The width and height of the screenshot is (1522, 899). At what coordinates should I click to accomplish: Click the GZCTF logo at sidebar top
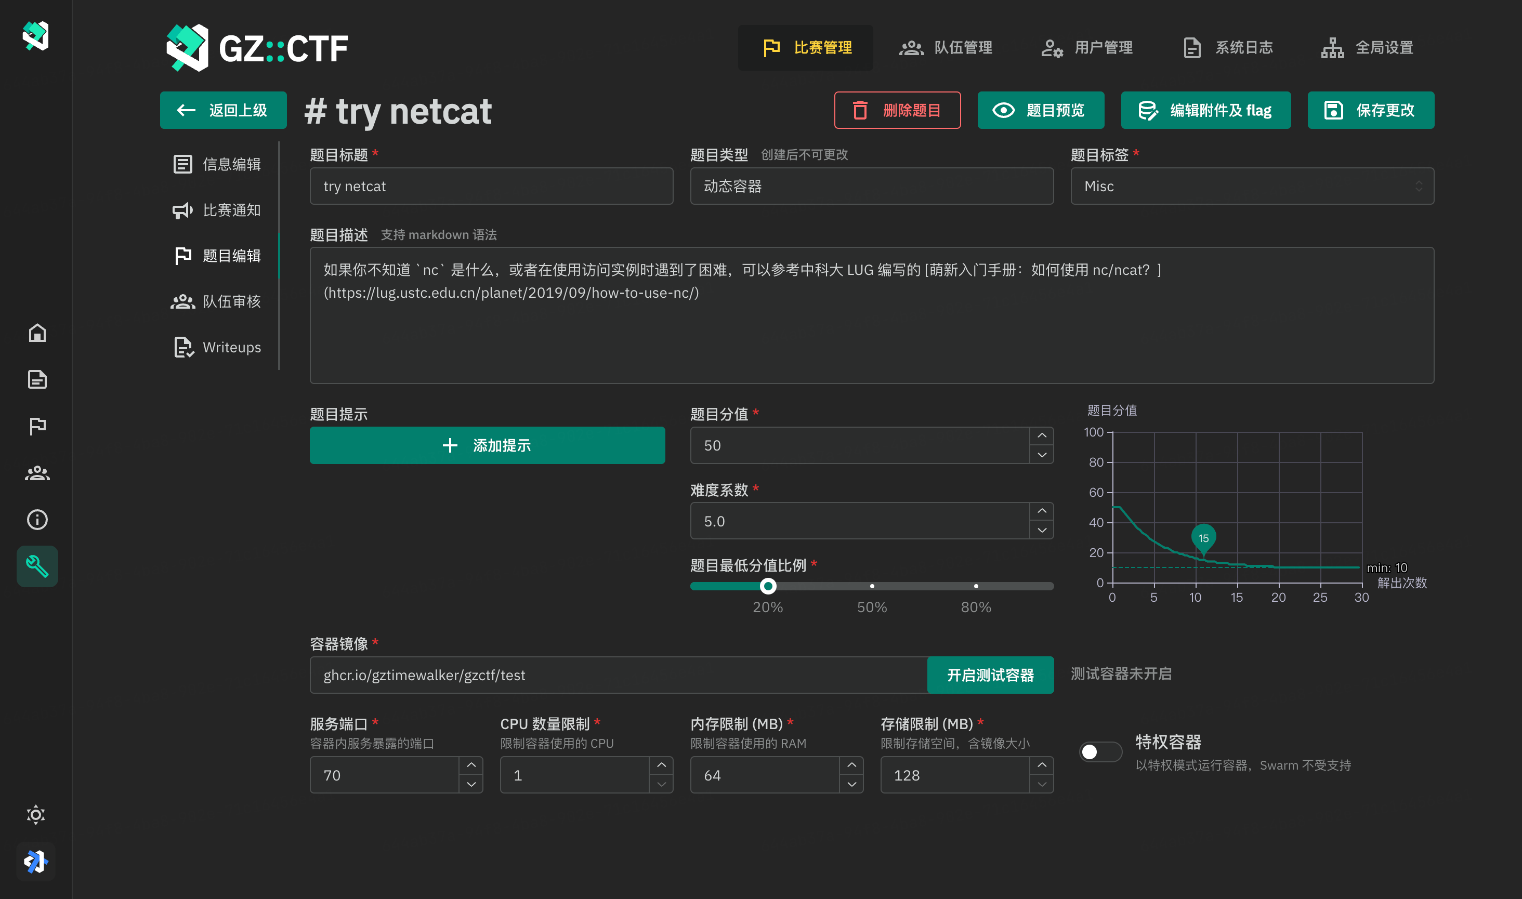[36, 36]
